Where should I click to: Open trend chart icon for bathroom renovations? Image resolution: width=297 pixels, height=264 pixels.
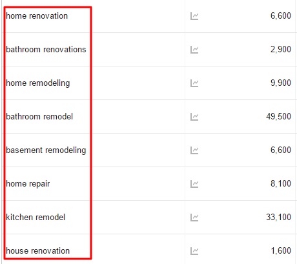(x=194, y=50)
